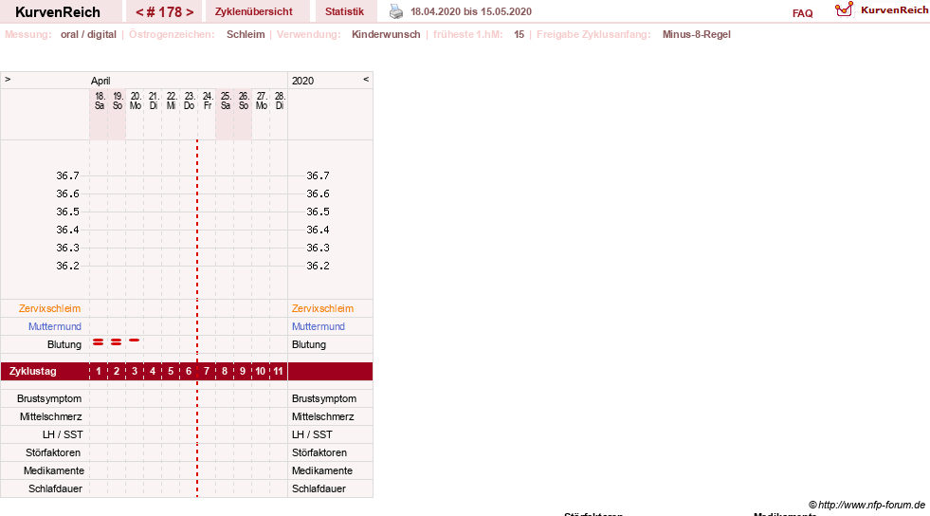
Task: Select the 18. Sa date column header
Action: (x=99, y=101)
